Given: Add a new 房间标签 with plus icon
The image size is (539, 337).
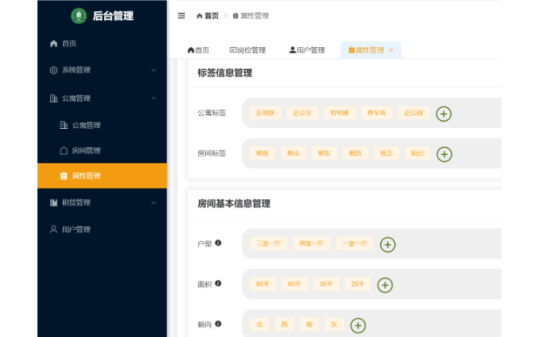Looking at the screenshot, I should [444, 154].
